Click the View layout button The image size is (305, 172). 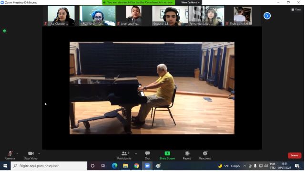[x=296, y=10]
